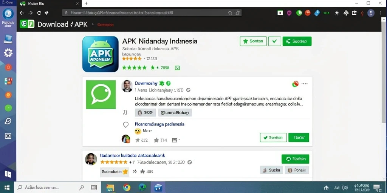Click the music note icon by SIOP
Image resolution: width=387 pixels, height=193 pixels.
click(125, 112)
